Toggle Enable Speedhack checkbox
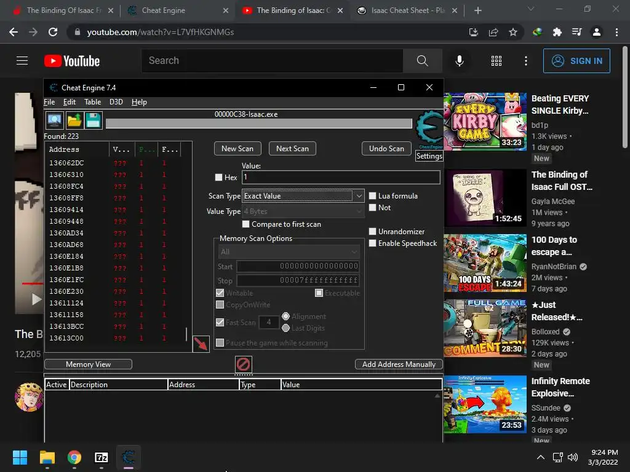Viewport: 630px width, 472px height. tap(372, 243)
